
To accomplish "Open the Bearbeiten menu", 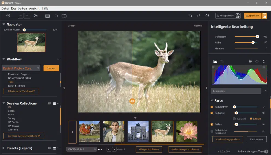I will (x=19, y=8).
